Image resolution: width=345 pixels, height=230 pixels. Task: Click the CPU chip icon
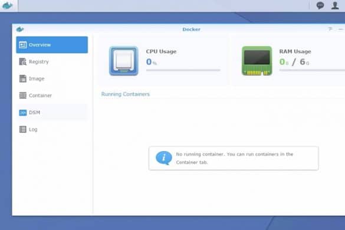(124, 61)
